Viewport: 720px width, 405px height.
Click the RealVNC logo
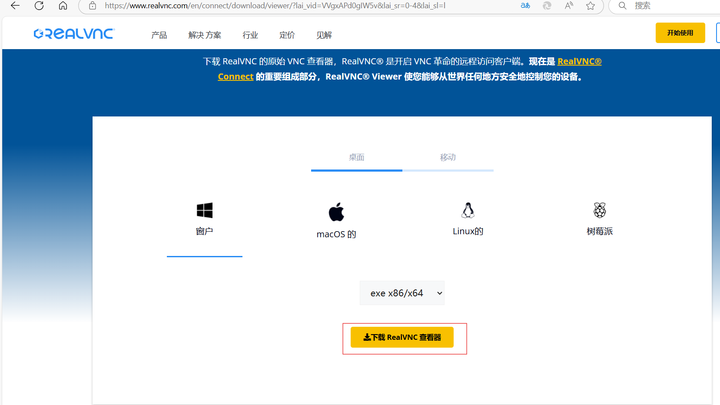tap(74, 34)
